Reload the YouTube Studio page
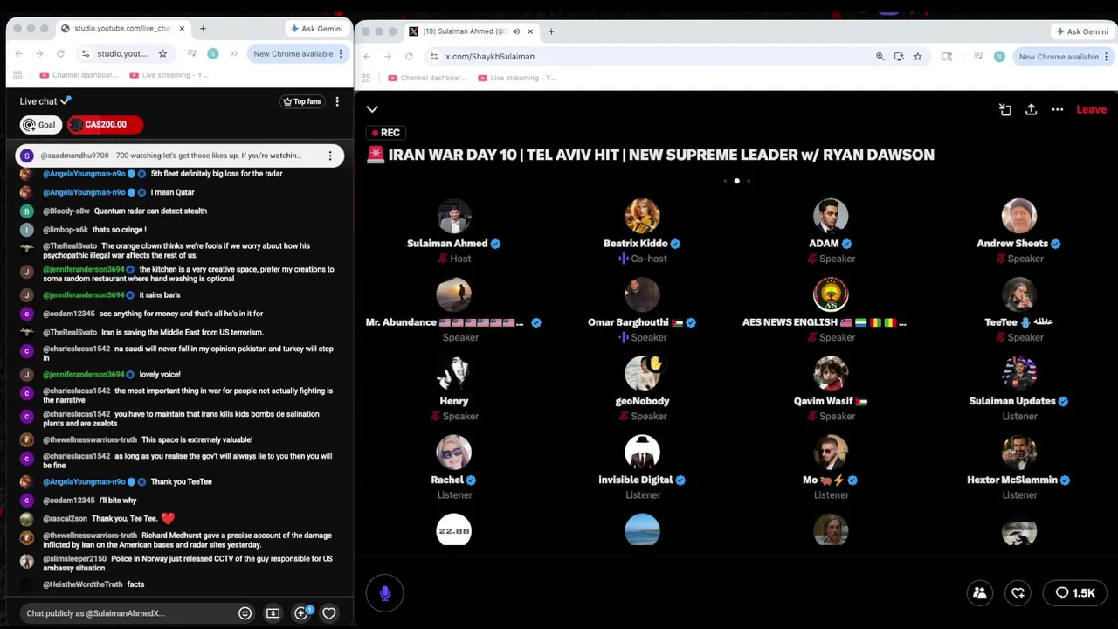The image size is (1118, 629). [60, 53]
